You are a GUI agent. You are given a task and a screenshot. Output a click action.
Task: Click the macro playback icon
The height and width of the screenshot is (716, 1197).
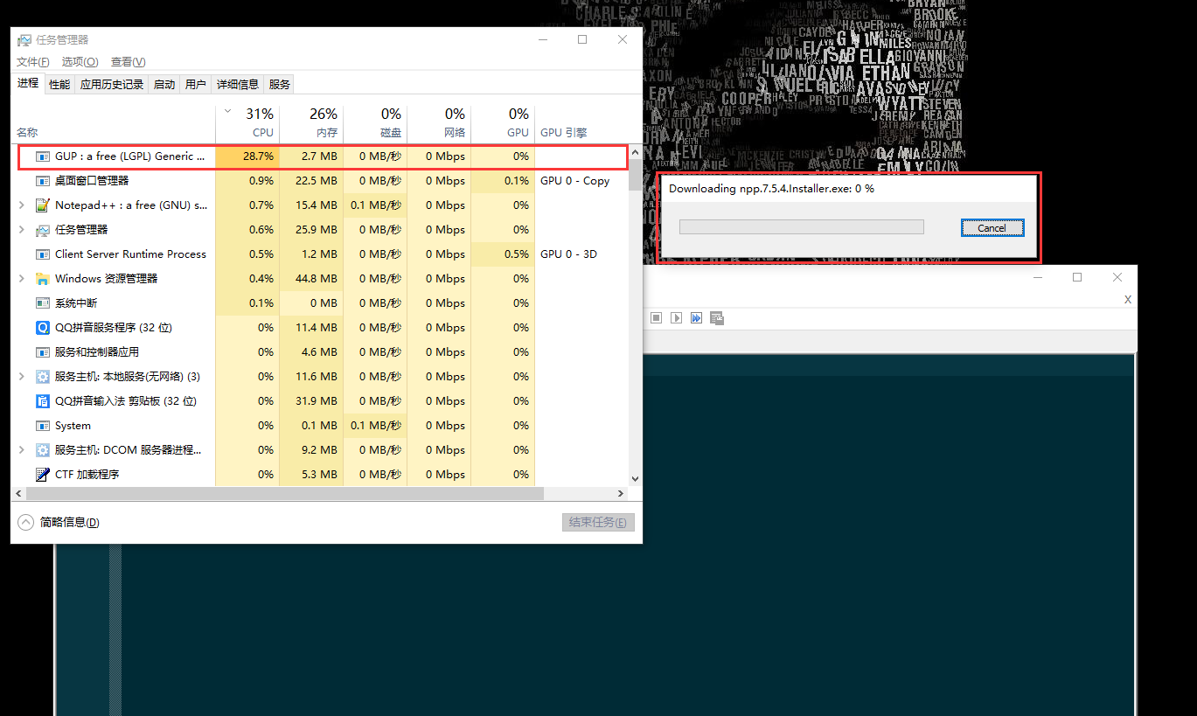[676, 318]
